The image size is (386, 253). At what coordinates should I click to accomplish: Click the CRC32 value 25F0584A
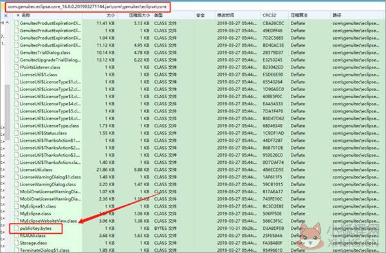pyautogui.click(x=273, y=236)
